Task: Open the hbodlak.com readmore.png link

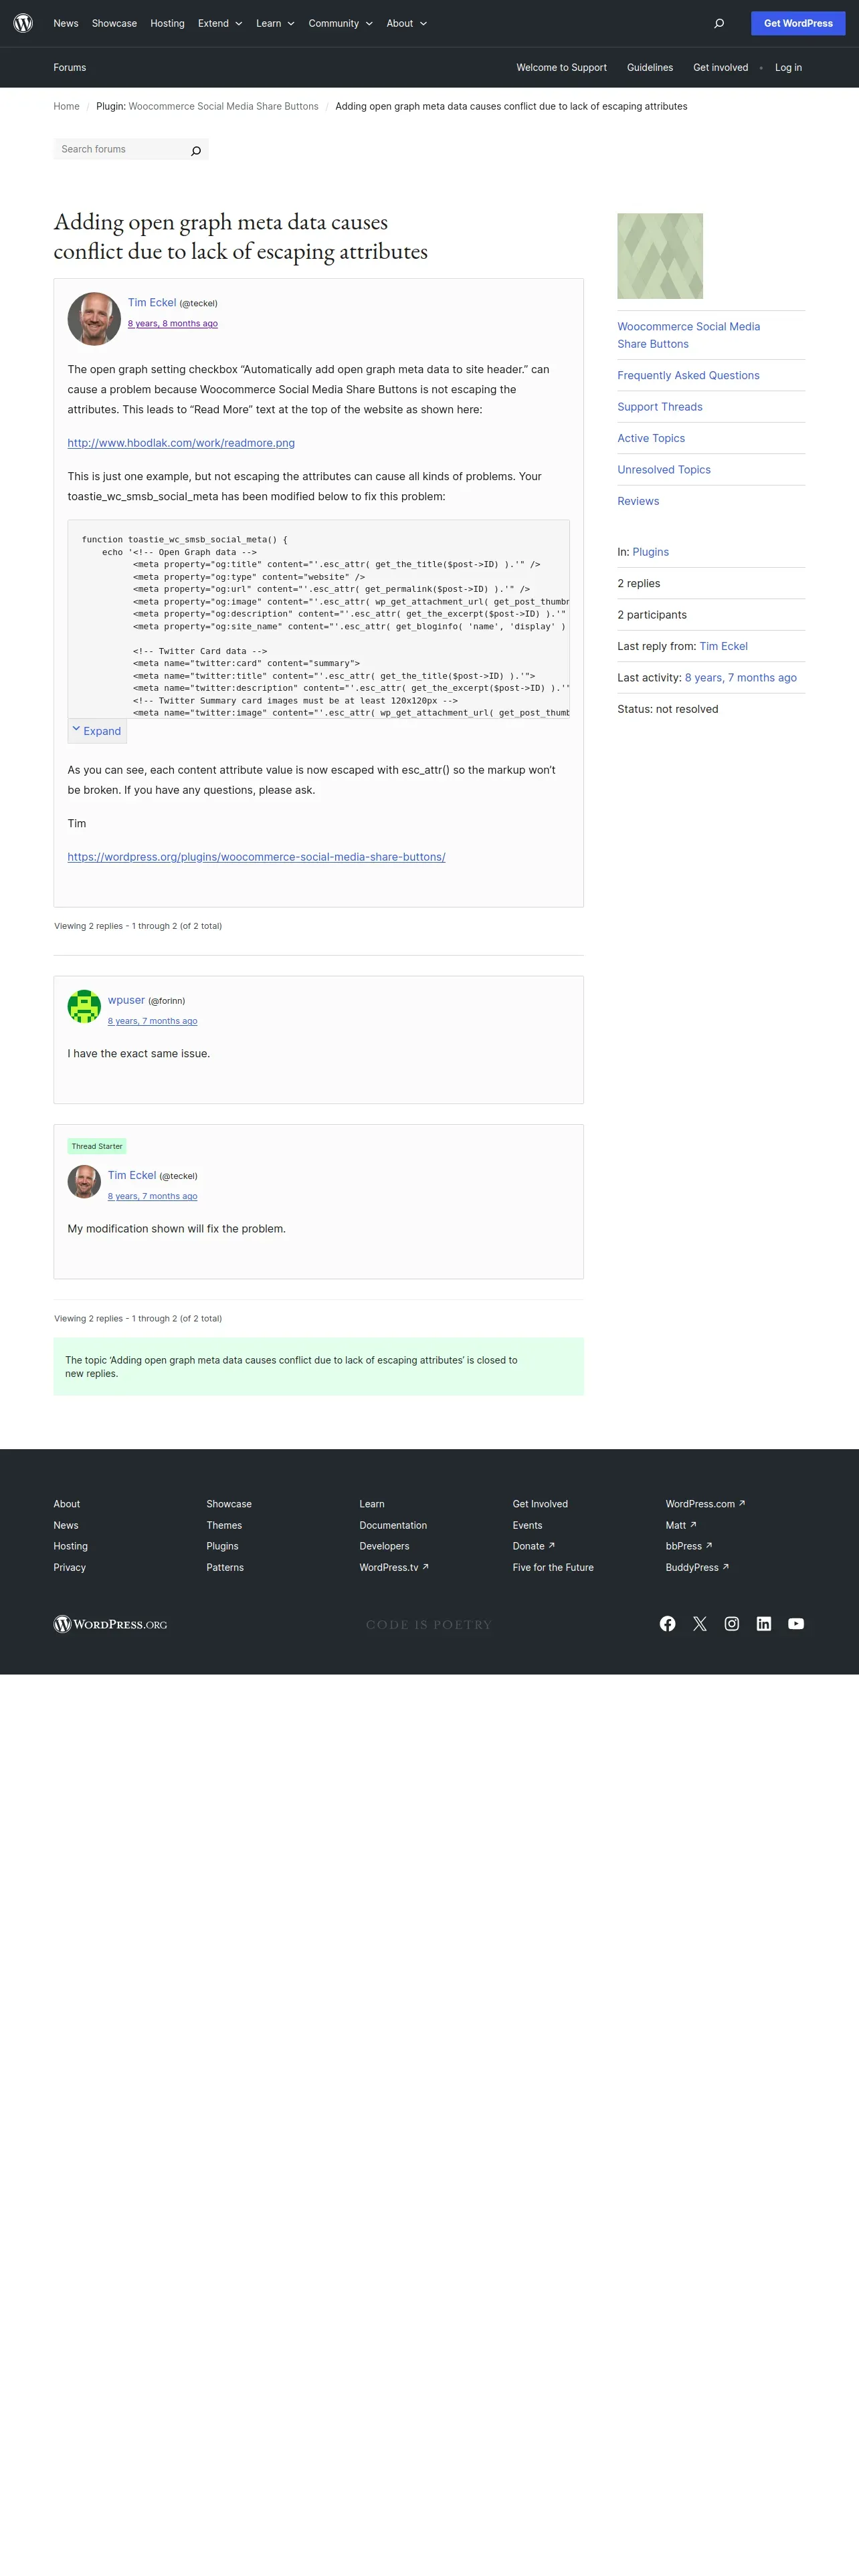Action: (x=181, y=443)
